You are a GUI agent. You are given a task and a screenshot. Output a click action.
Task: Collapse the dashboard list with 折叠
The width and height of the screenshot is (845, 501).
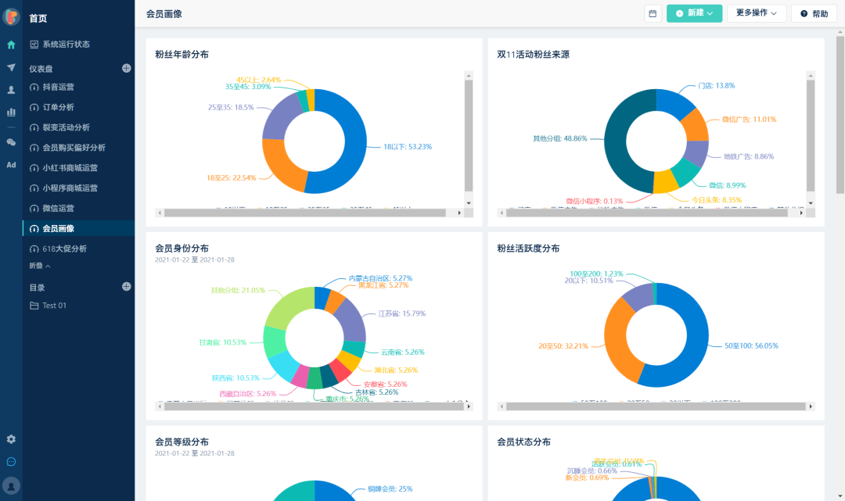[39, 266]
